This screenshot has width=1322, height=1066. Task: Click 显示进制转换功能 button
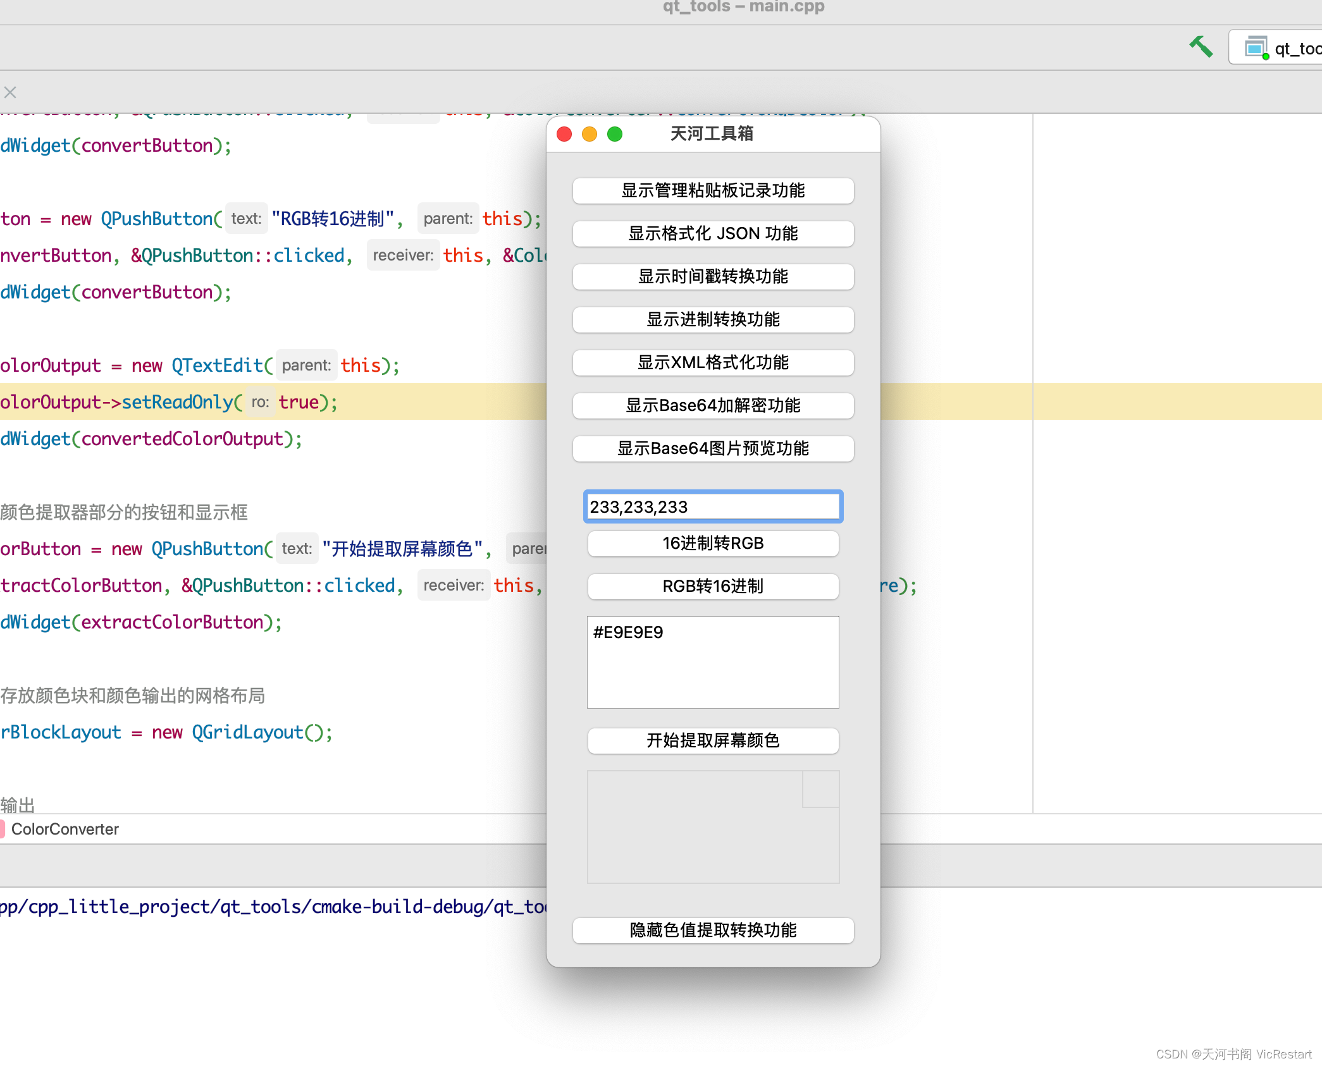pos(713,319)
